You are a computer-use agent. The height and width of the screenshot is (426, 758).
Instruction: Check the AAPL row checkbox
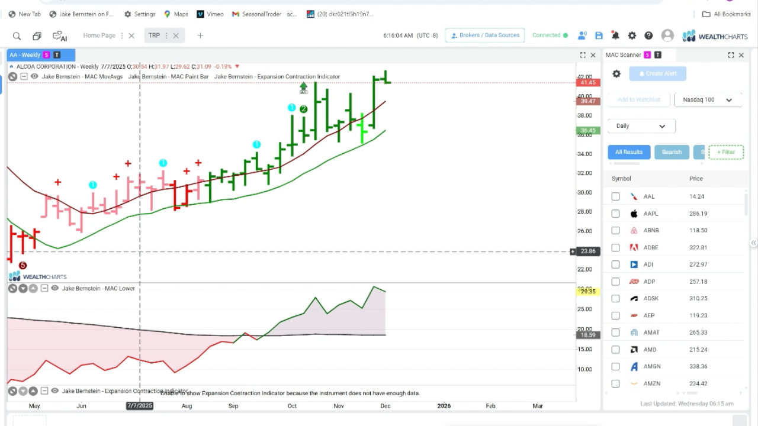pyautogui.click(x=615, y=214)
